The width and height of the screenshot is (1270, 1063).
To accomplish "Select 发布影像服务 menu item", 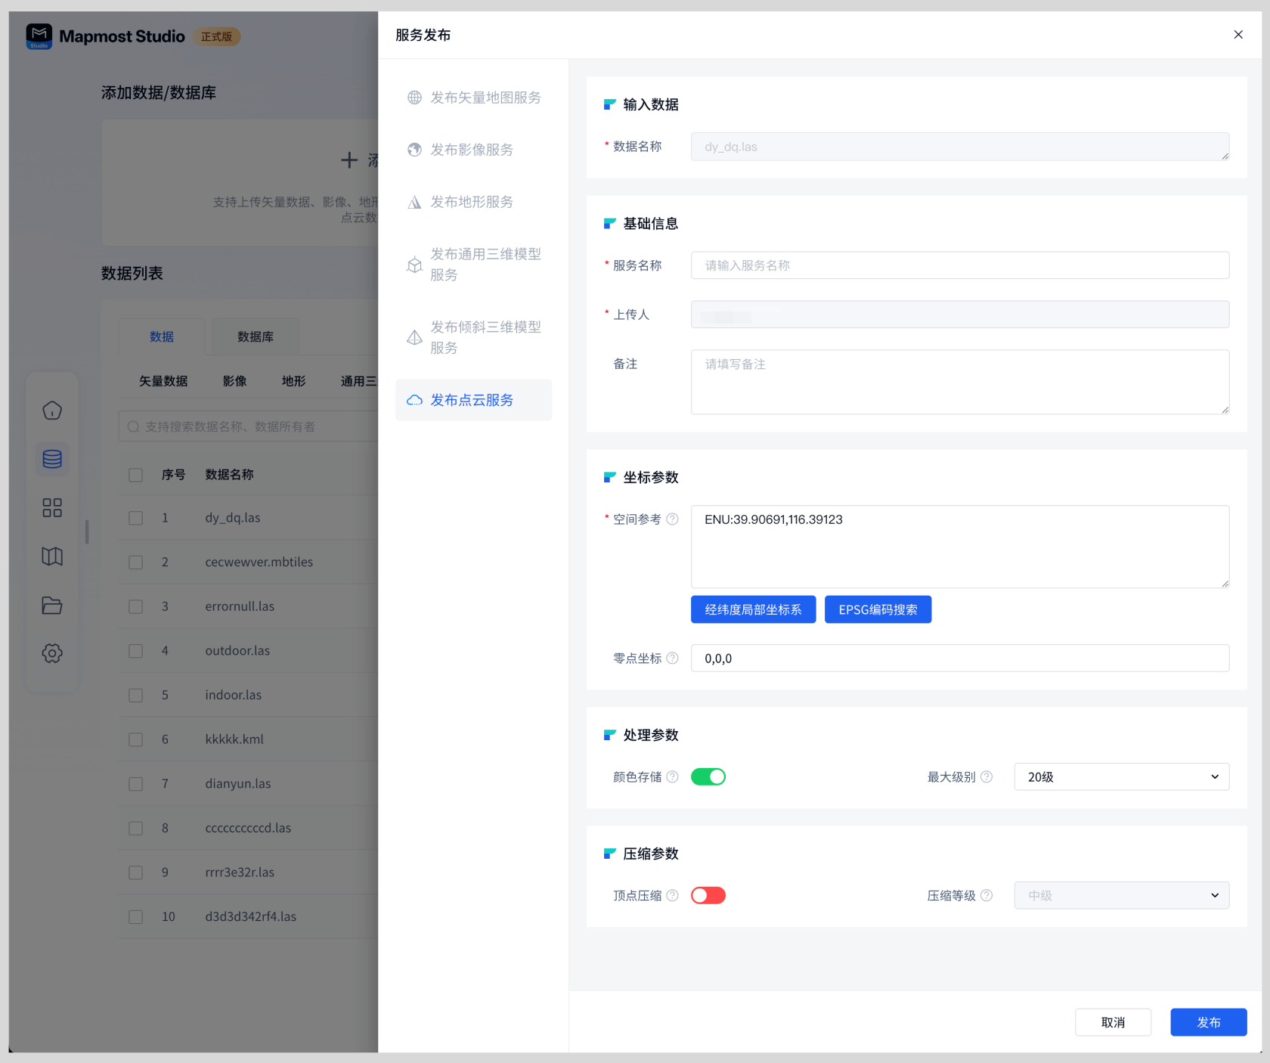I will tap(471, 150).
